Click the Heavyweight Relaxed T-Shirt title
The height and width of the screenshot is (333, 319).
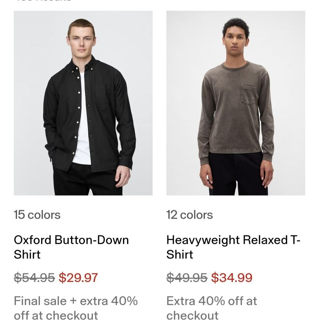233,247
